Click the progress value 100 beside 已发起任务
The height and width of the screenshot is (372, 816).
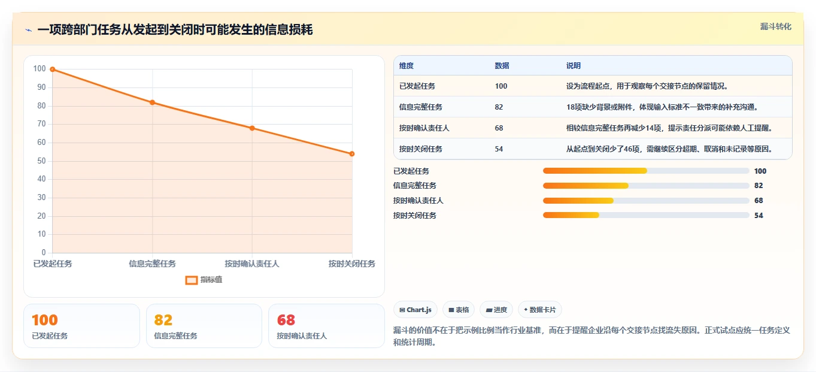760,171
